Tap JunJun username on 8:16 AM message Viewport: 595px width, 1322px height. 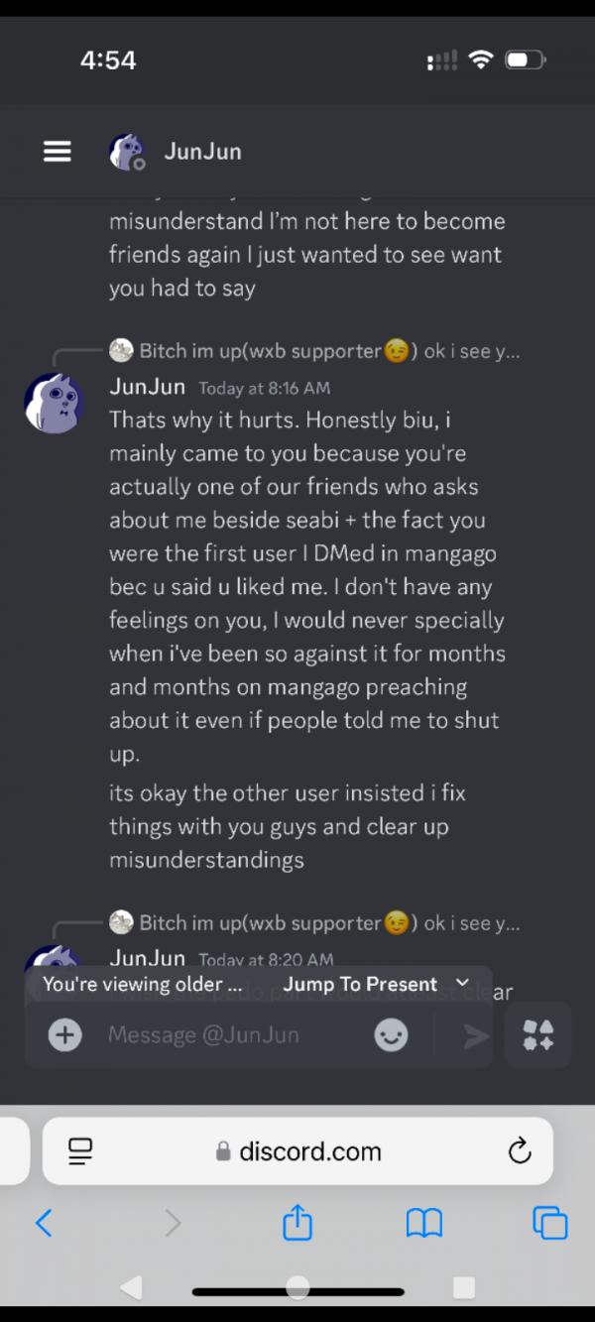click(148, 387)
